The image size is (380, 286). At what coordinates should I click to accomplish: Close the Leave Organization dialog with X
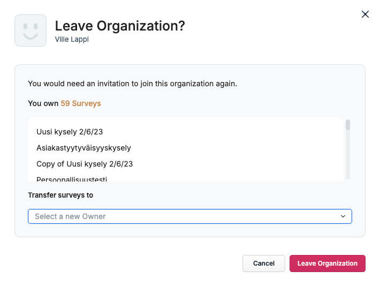click(365, 14)
